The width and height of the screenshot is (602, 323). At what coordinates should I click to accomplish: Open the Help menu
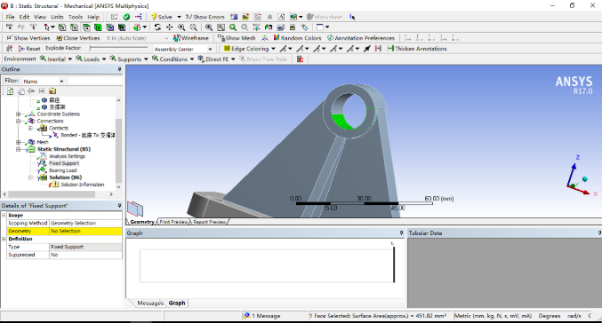pyautogui.click(x=93, y=17)
